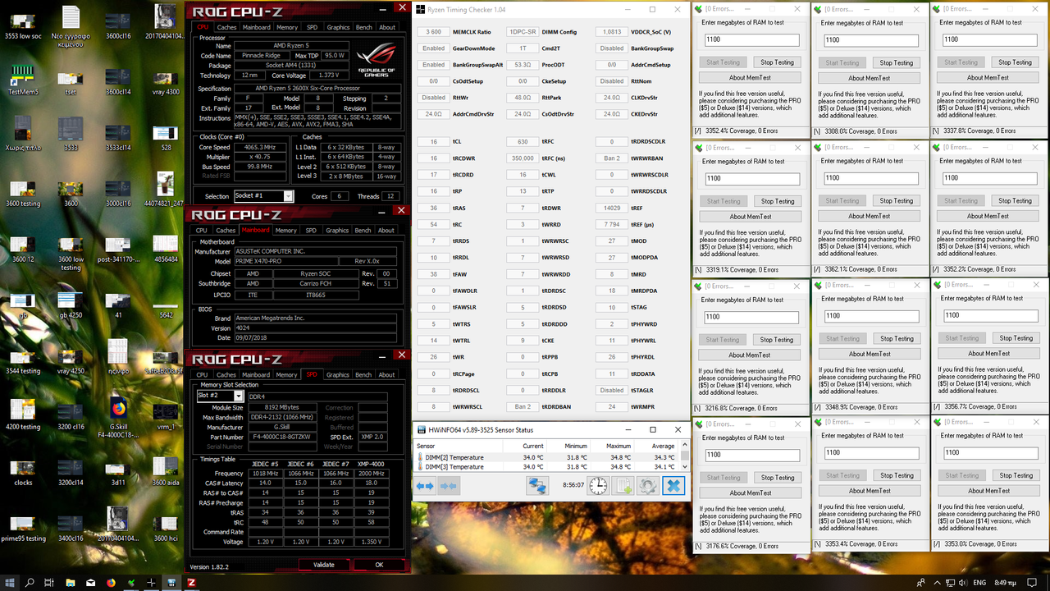The width and height of the screenshot is (1050, 591).
Task: Open Graphics tab in middle CPU-Z window
Action: 337,231
